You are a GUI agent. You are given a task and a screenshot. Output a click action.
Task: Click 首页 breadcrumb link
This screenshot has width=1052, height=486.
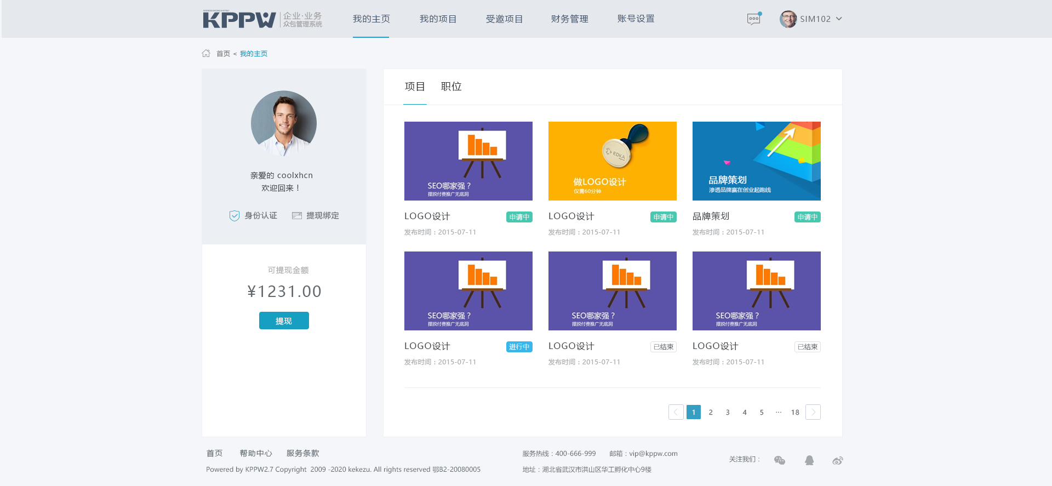pos(223,54)
